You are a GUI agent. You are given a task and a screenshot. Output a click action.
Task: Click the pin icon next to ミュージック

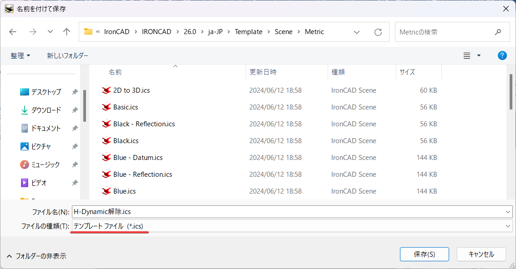pos(75,164)
